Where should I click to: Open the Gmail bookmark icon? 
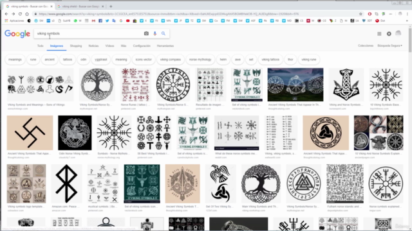coord(93,21)
